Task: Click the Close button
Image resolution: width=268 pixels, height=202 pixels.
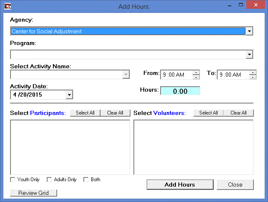Action: click(235, 185)
